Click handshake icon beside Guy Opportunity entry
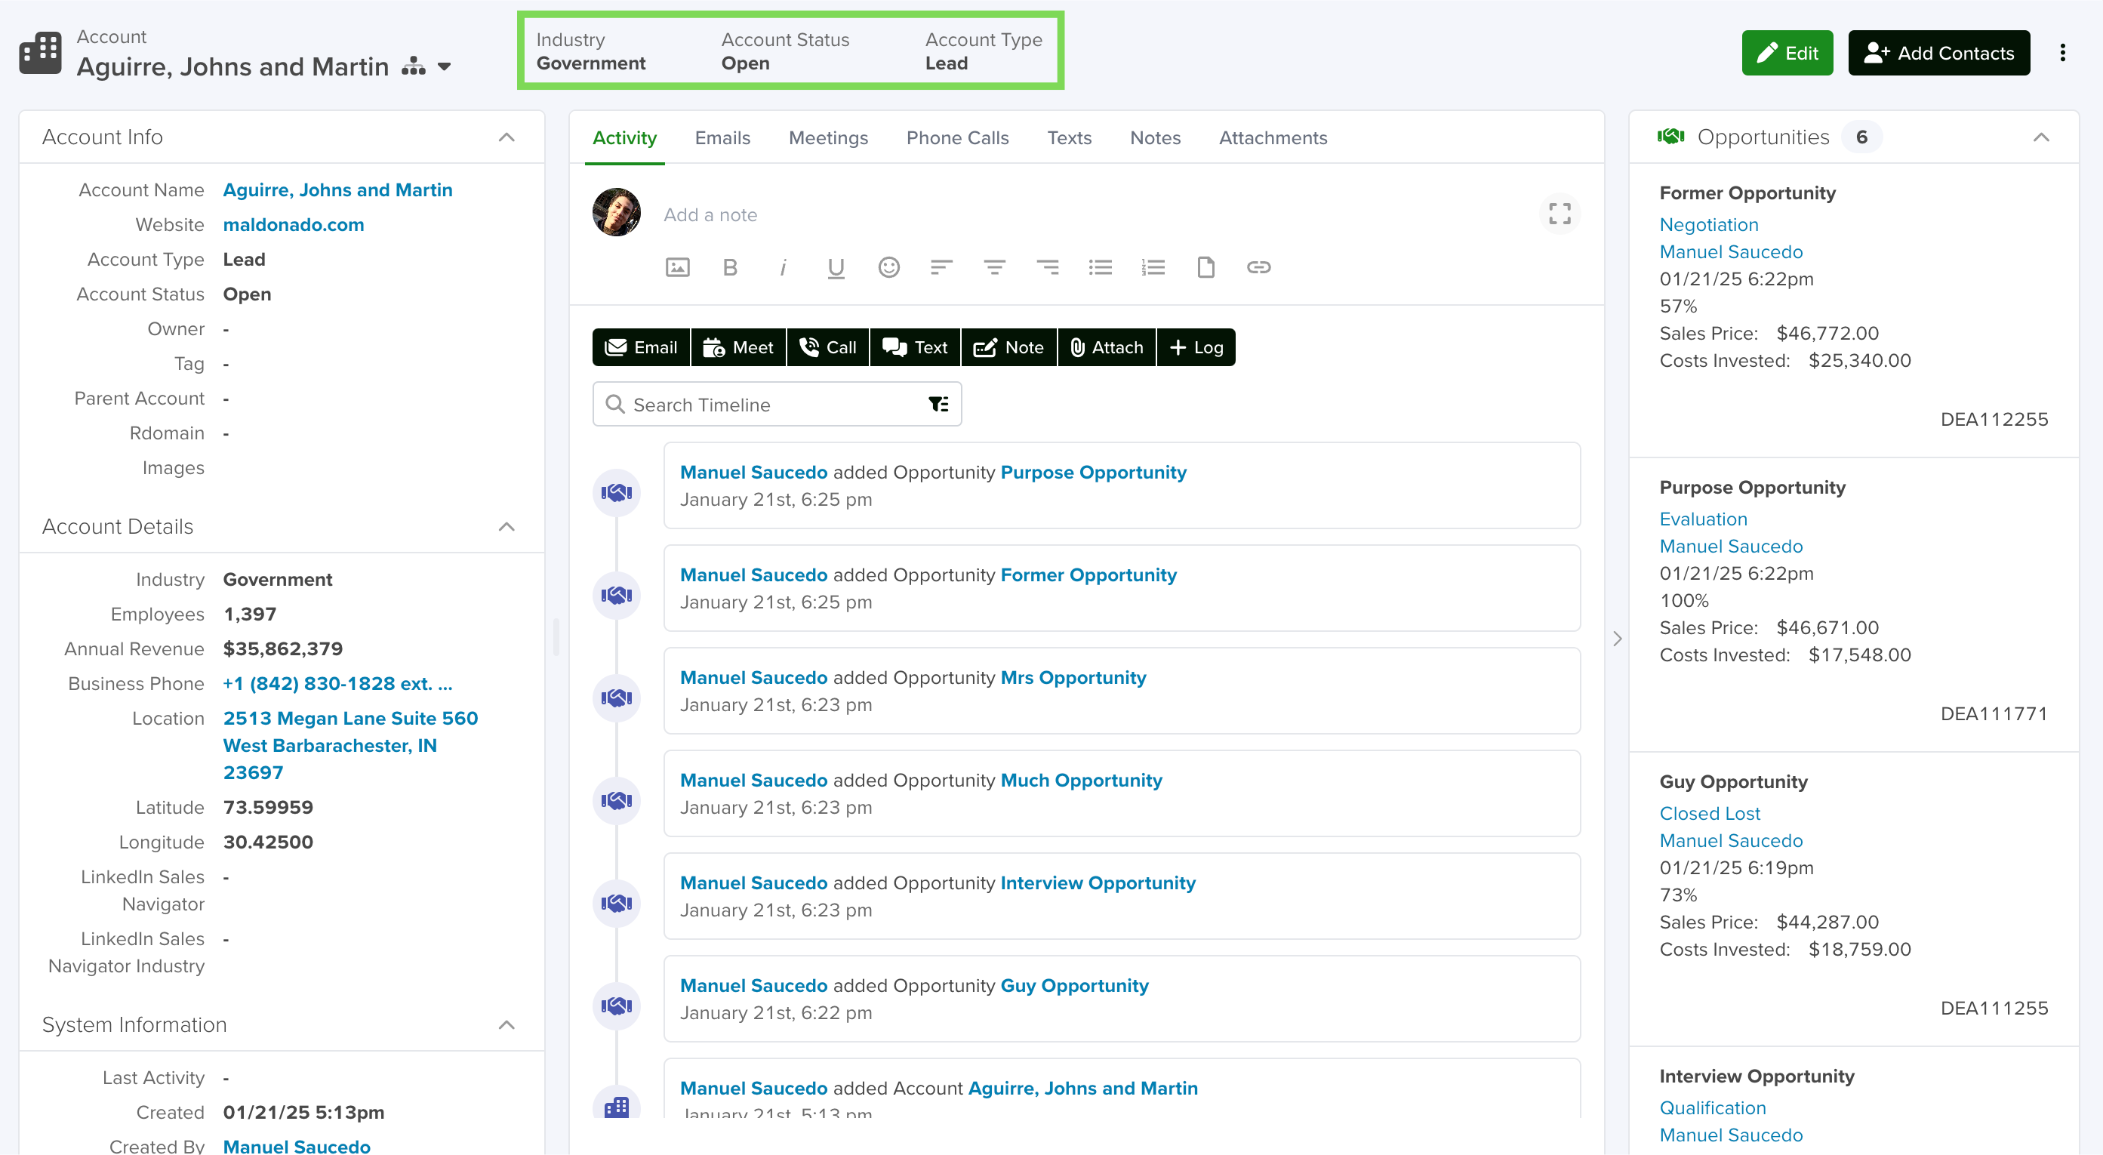The height and width of the screenshot is (1155, 2103). 617,1006
